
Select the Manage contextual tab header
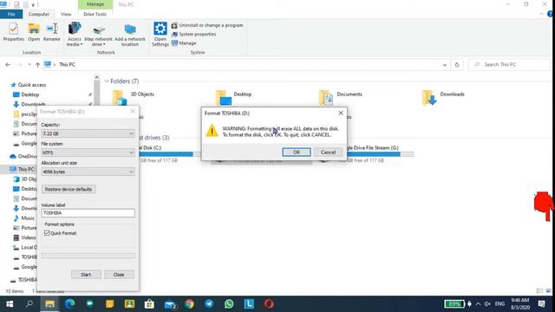tap(95, 4)
